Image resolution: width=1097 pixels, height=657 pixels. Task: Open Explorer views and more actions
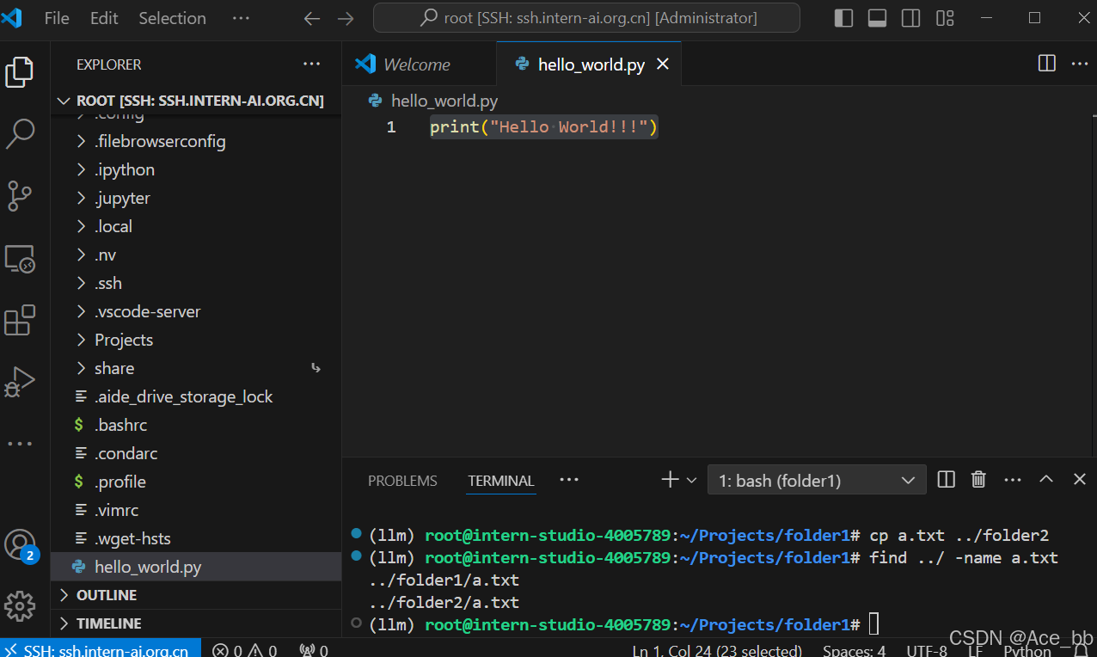pyautogui.click(x=311, y=64)
